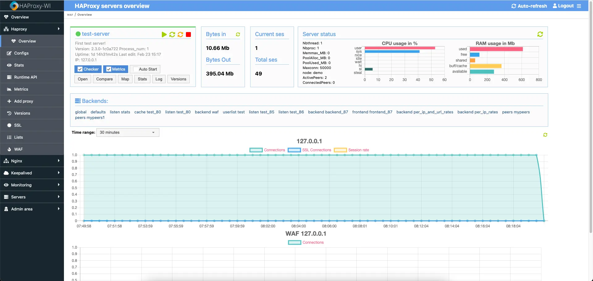The width and height of the screenshot is (593, 281).
Task: Open the WAF section in the sidebar
Action: point(19,149)
